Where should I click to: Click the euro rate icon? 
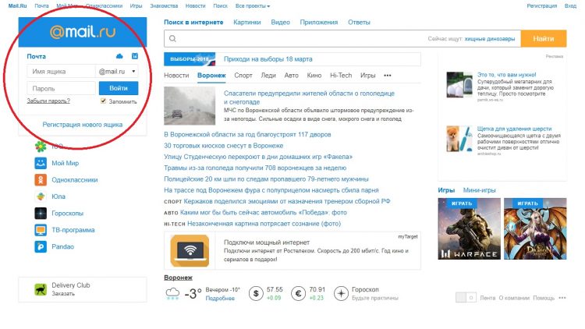coord(298,294)
